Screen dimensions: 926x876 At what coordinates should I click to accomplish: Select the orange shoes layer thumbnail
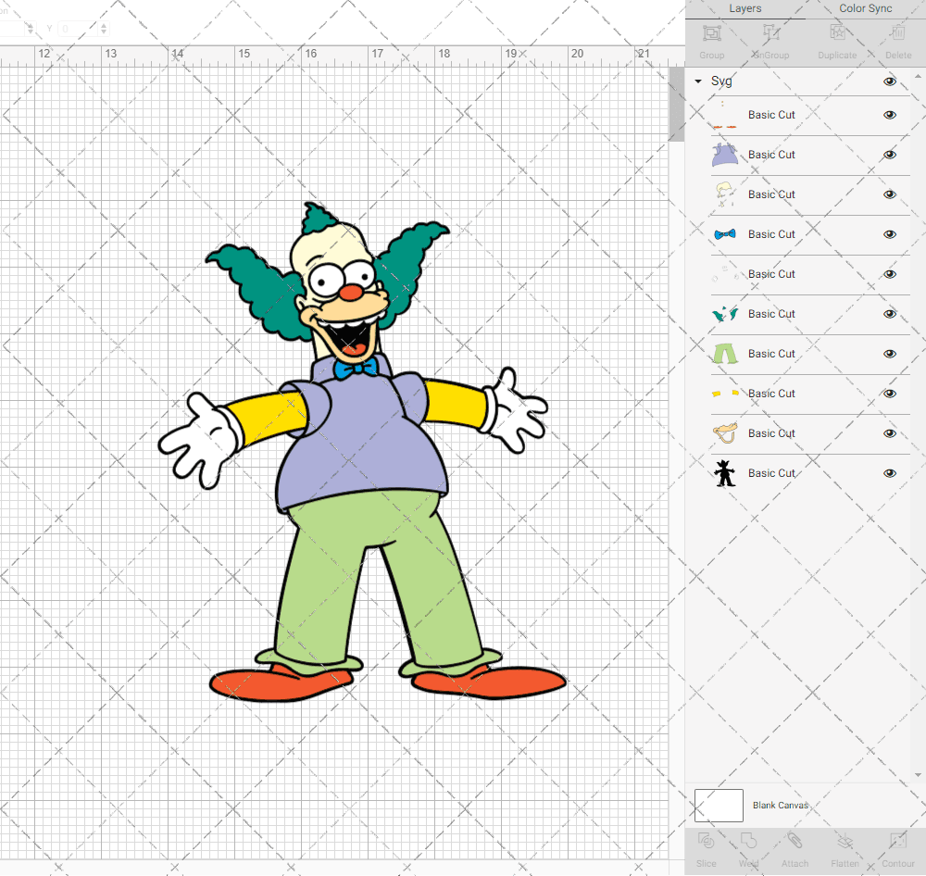pyautogui.click(x=725, y=115)
